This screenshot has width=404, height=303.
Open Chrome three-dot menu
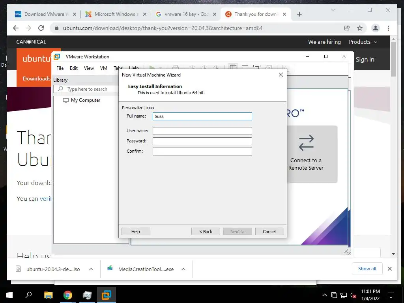[388, 28]
